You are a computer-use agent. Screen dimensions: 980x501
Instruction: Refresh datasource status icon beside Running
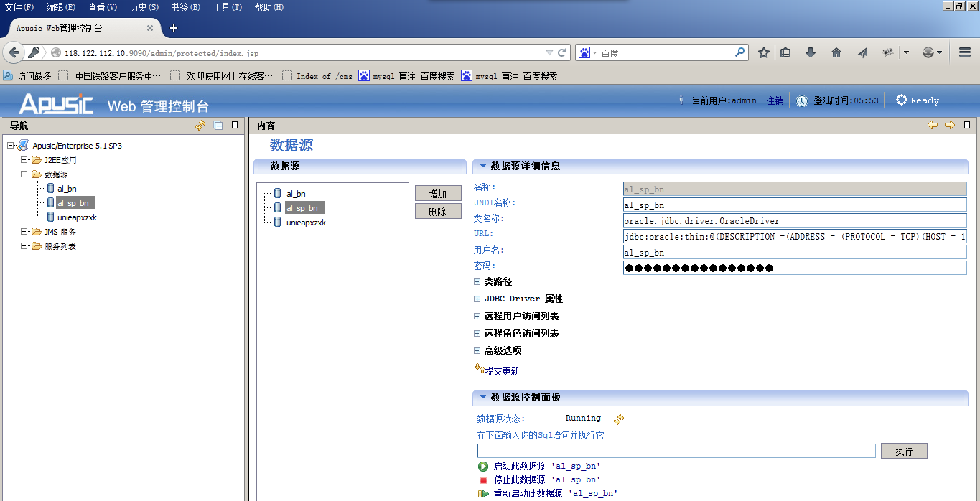pyautogui.click(x=619, y=419)
